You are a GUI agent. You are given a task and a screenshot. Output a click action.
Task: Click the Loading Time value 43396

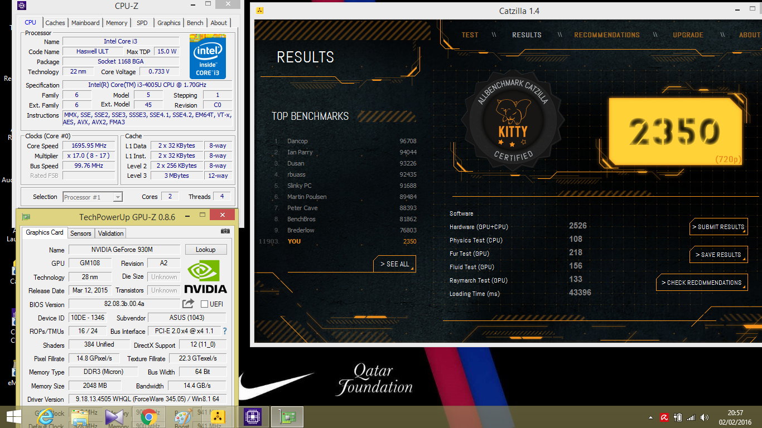[580, 293]
